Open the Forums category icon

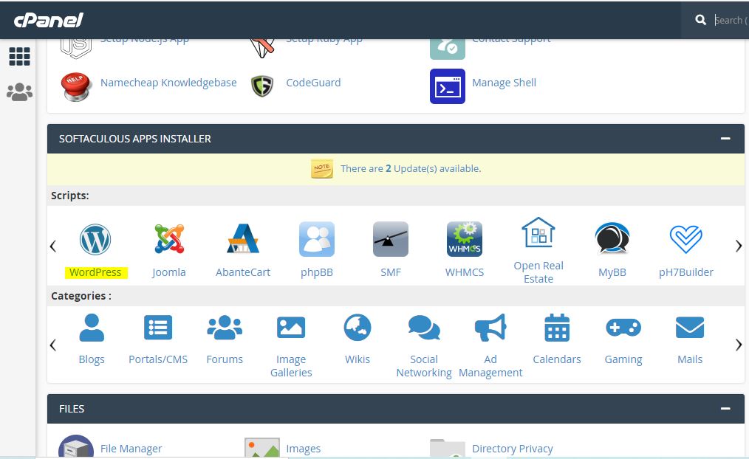(x=225, y=328)
